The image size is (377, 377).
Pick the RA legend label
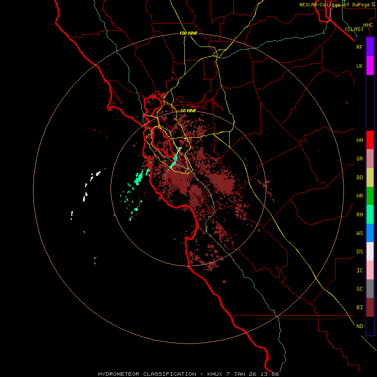[359, 215]
